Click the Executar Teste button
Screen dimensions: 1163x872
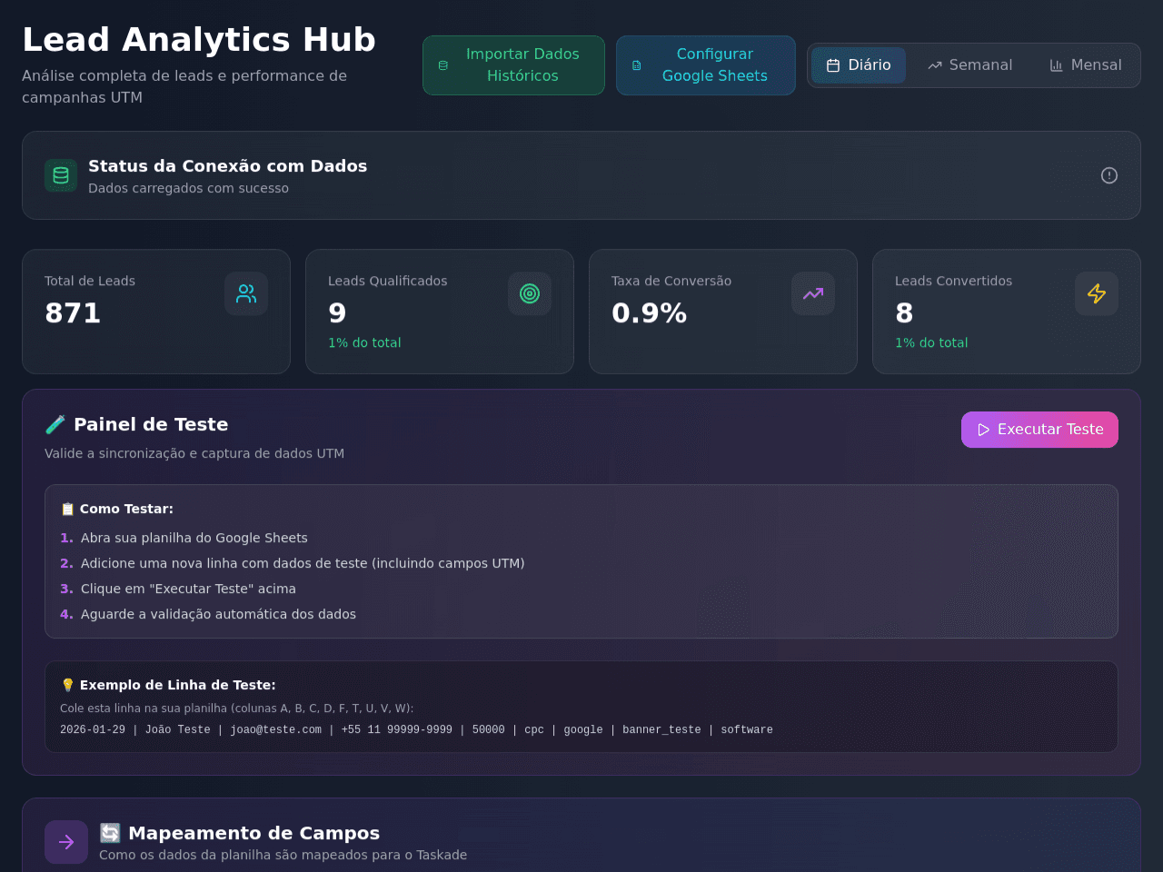coord(1039,430)
